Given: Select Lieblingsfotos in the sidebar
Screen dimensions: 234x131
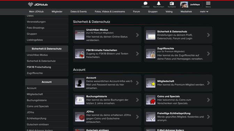Looking at the screenshot, I should pos(47,40).
